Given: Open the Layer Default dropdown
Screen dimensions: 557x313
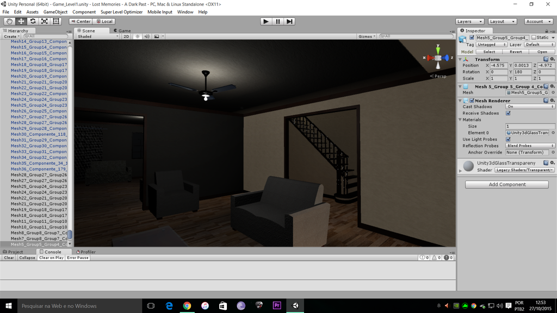Looking at the screenshot, I should [539, 45].
